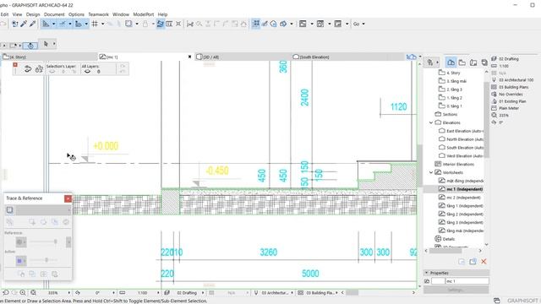The image size is (541, 304).
Task: Toggle the Active color fill button
Action: [x=20, y=261]
